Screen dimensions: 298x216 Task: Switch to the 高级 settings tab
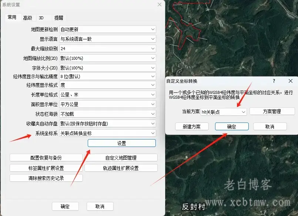27,17
